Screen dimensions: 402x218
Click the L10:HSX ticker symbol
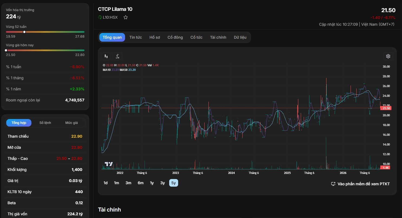(x=110, y=17)
